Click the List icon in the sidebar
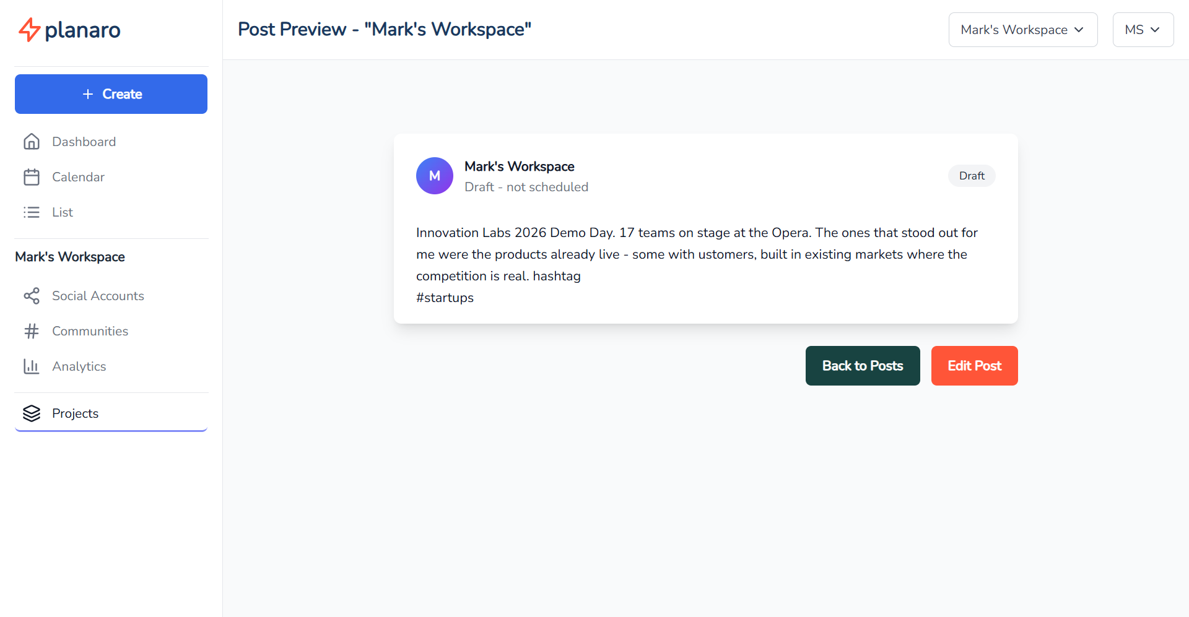Viewport: 1189px width, 617px height. point(32,212)
